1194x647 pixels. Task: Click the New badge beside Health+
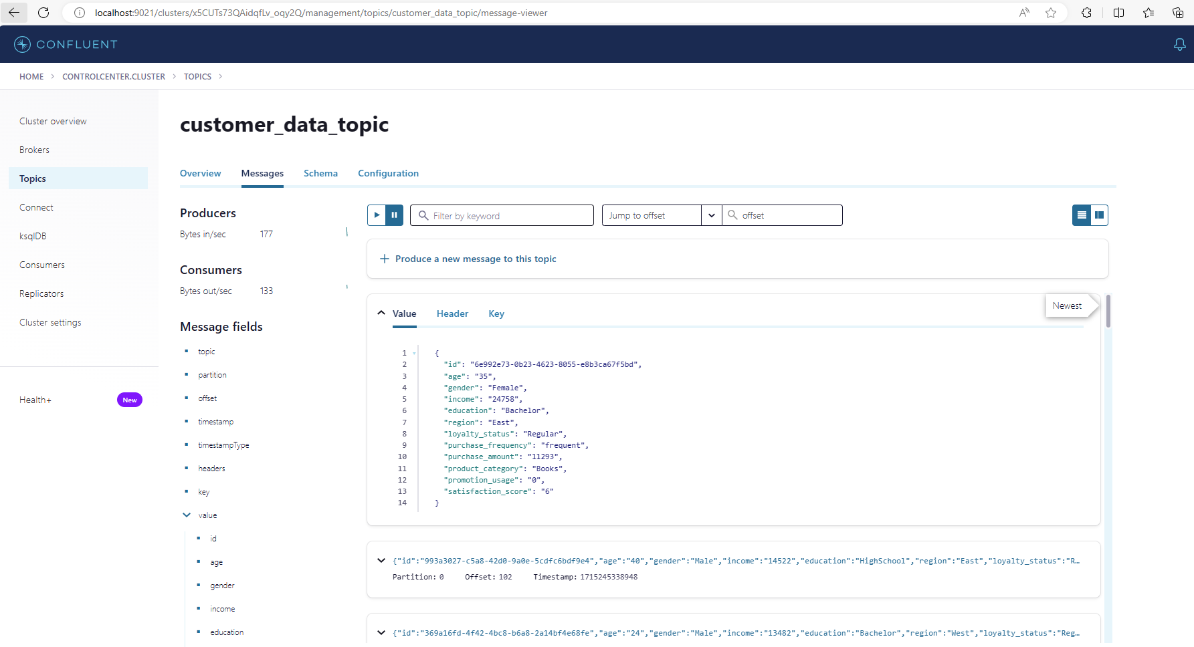click(130, 400)
